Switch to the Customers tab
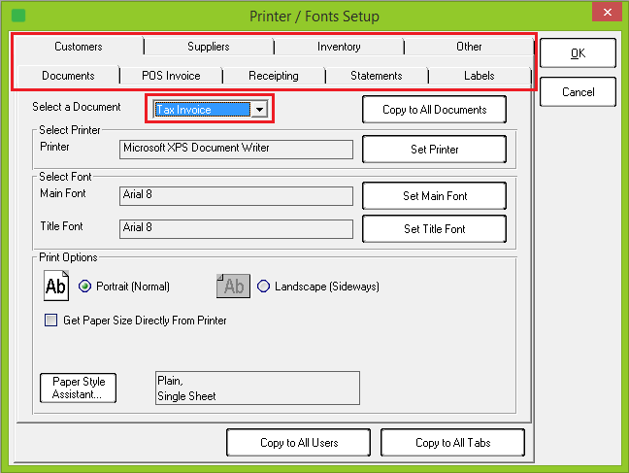 (x=79, y=47)
